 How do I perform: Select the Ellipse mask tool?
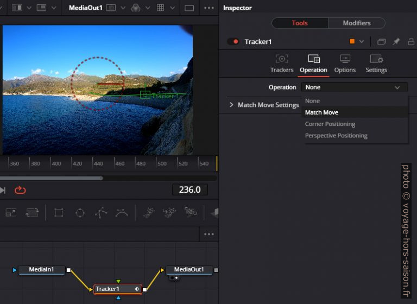tap(80, 213)
